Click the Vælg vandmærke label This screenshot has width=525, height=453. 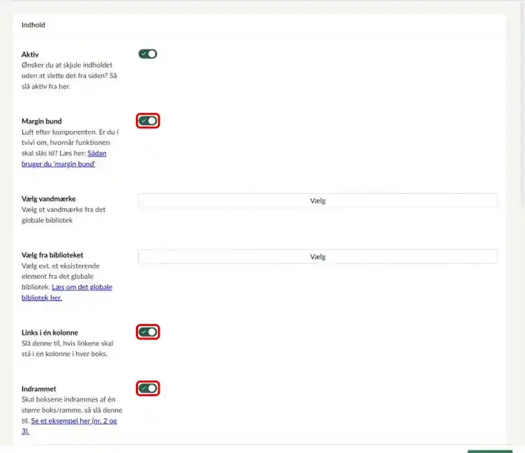[x=49, y=199]
